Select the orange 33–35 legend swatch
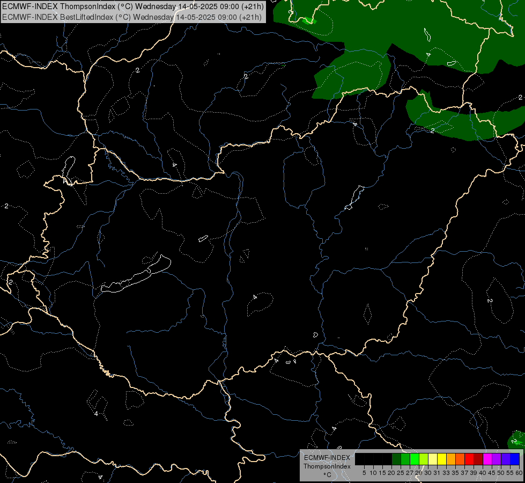525x483 pixels. [x=451, y=459]
